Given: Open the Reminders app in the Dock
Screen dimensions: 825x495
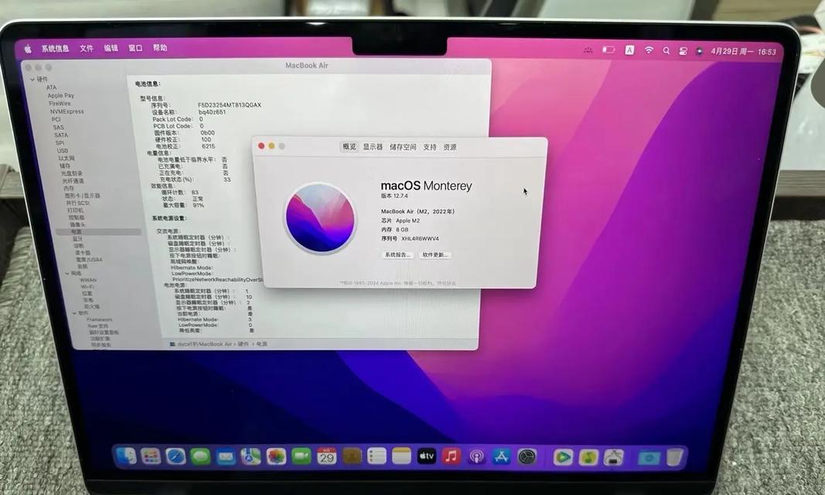Looking at the screenshot, I should point(377,456).
